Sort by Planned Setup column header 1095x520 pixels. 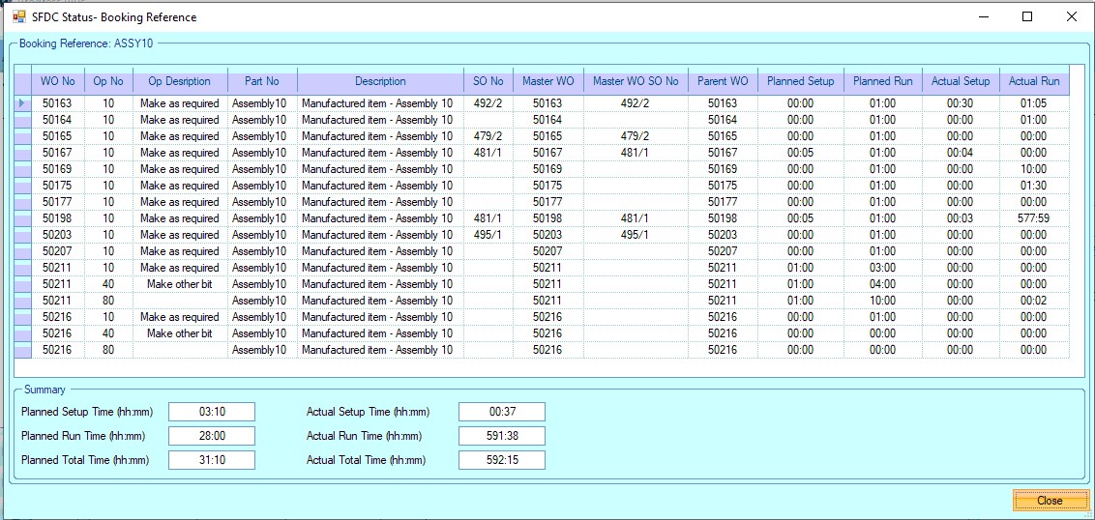pyautogui.click(x=800, y=81)
